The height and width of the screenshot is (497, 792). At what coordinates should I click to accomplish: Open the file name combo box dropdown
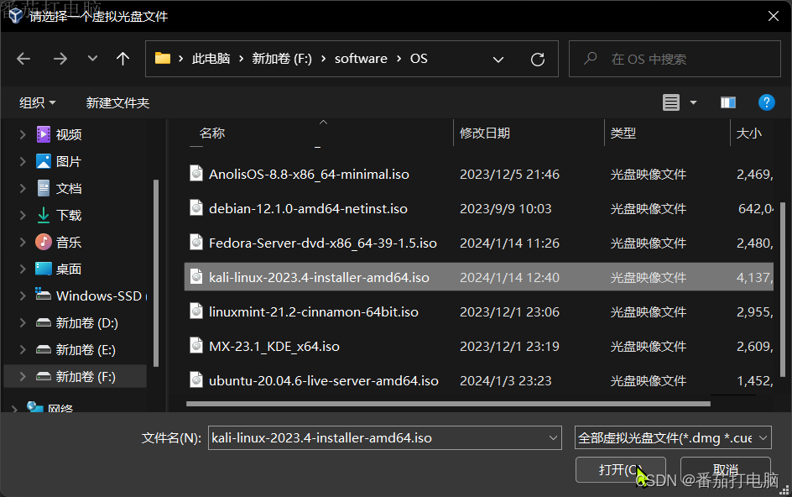tap(553, 438)
